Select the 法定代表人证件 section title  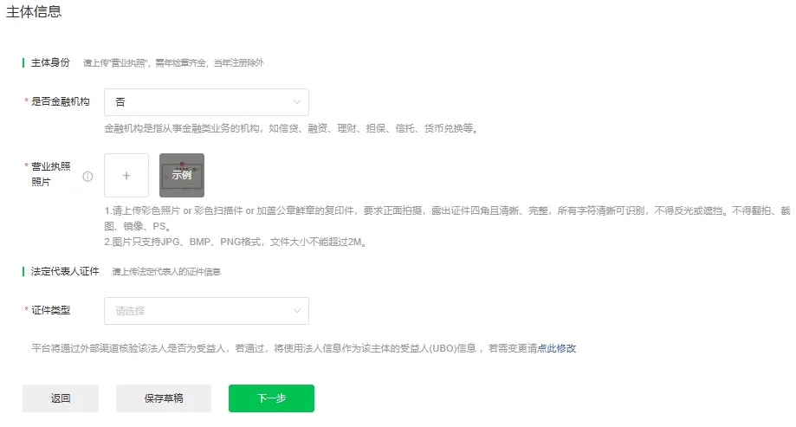[65, 271]
